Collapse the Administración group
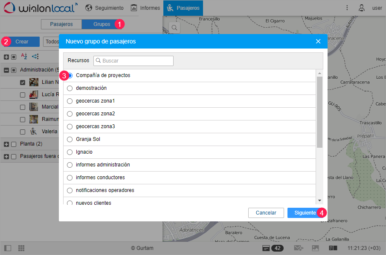This screenshot has height=255, width=386. (x=6, y=70)
